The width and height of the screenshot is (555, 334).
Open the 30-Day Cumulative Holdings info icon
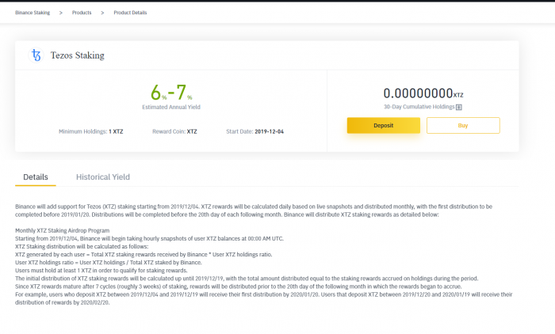pos(459,107)
